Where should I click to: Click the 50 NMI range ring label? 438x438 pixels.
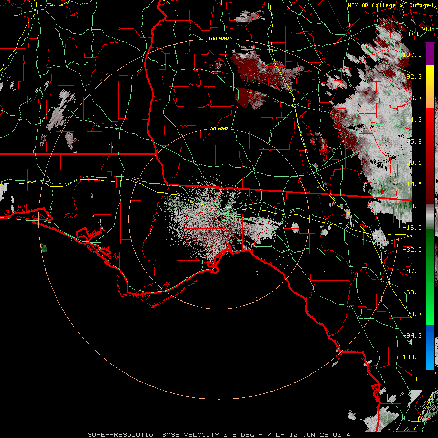click(219, 129)
